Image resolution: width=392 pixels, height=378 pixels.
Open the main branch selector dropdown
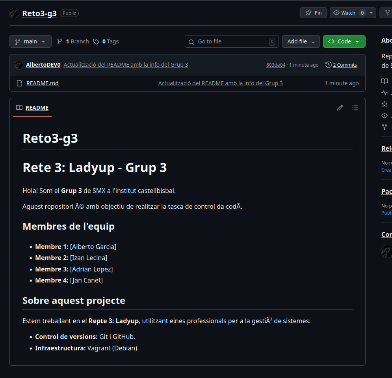tap(30, 41)
